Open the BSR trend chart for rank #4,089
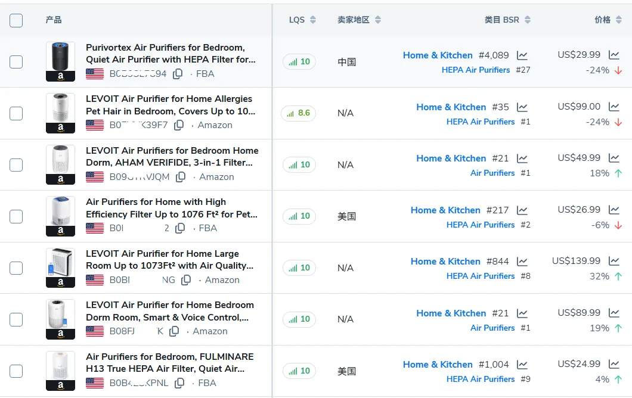632x398 pixels. (x=522, y=55)
